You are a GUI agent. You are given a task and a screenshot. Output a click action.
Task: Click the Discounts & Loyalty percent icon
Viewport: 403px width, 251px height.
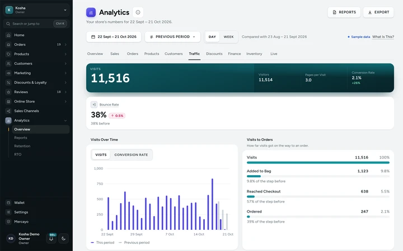click(x=8, y=83)
